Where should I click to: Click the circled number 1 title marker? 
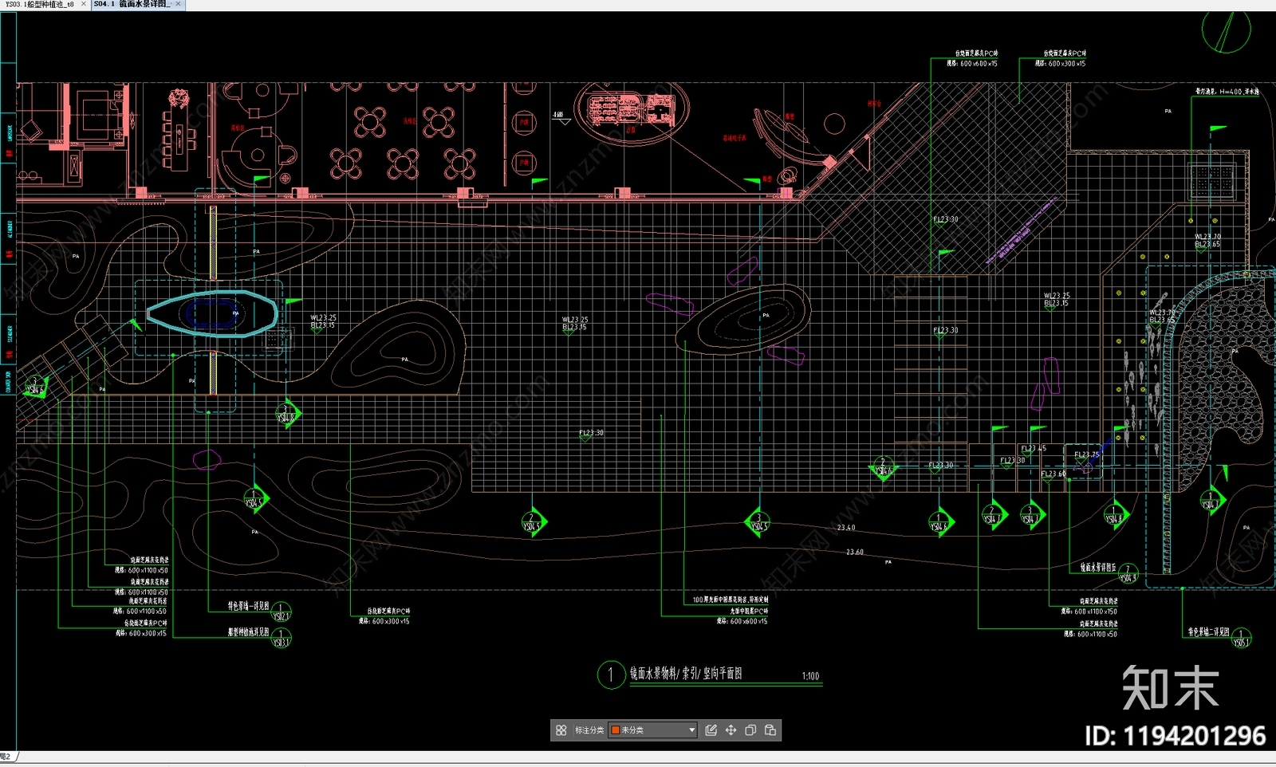coord(611,675)
